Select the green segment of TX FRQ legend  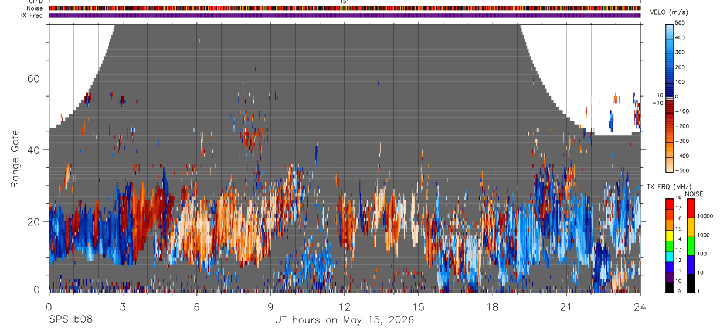670,246
